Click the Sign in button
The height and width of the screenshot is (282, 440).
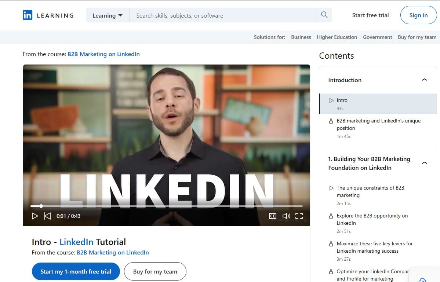(x=418, y=15)
